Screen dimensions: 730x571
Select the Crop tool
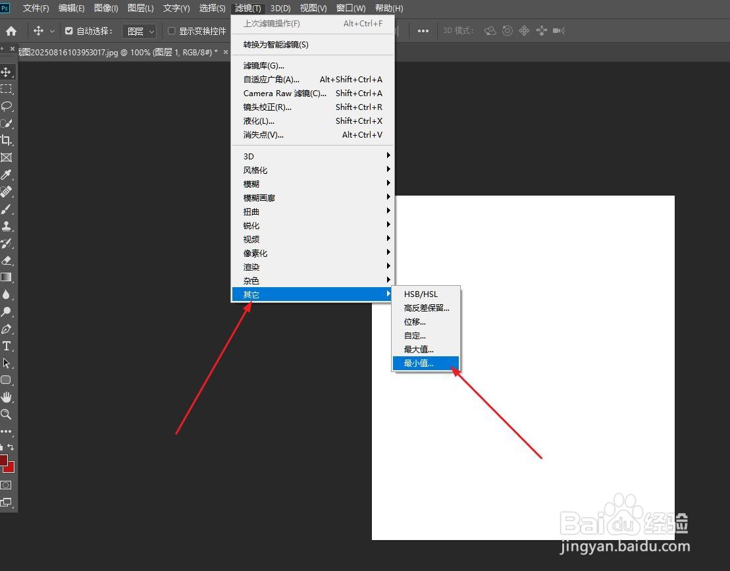point(7,140)
